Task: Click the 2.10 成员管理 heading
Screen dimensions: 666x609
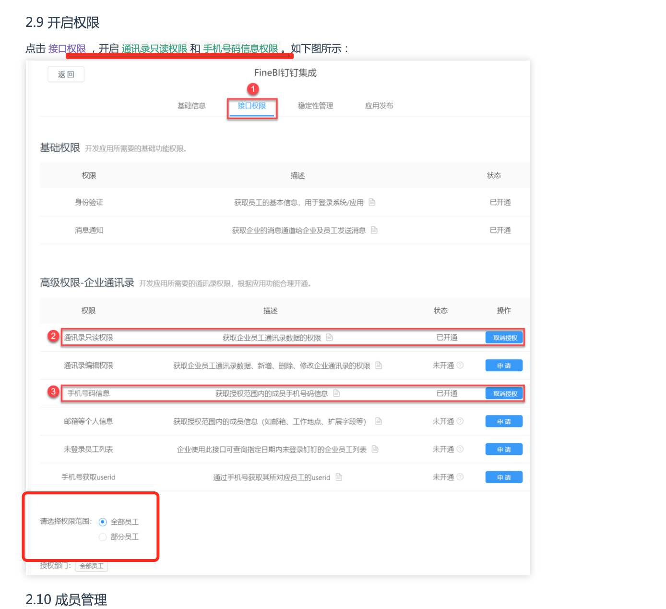Action: click(x=66, y=599)
